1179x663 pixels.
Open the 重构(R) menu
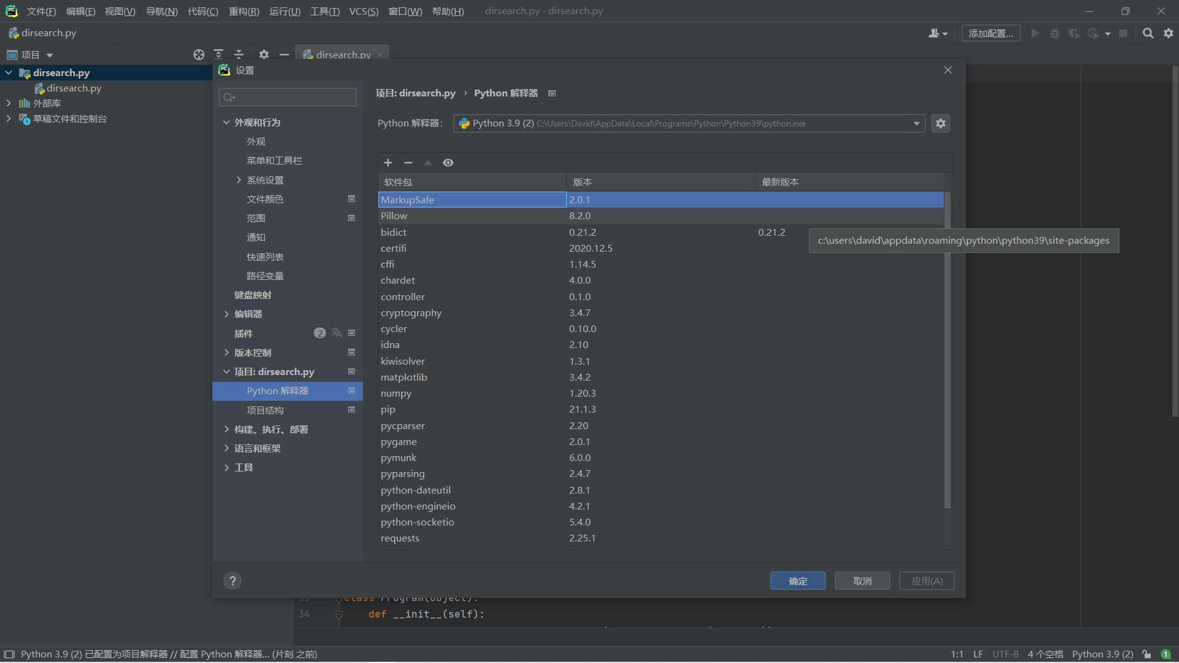[x=244, y=11]
